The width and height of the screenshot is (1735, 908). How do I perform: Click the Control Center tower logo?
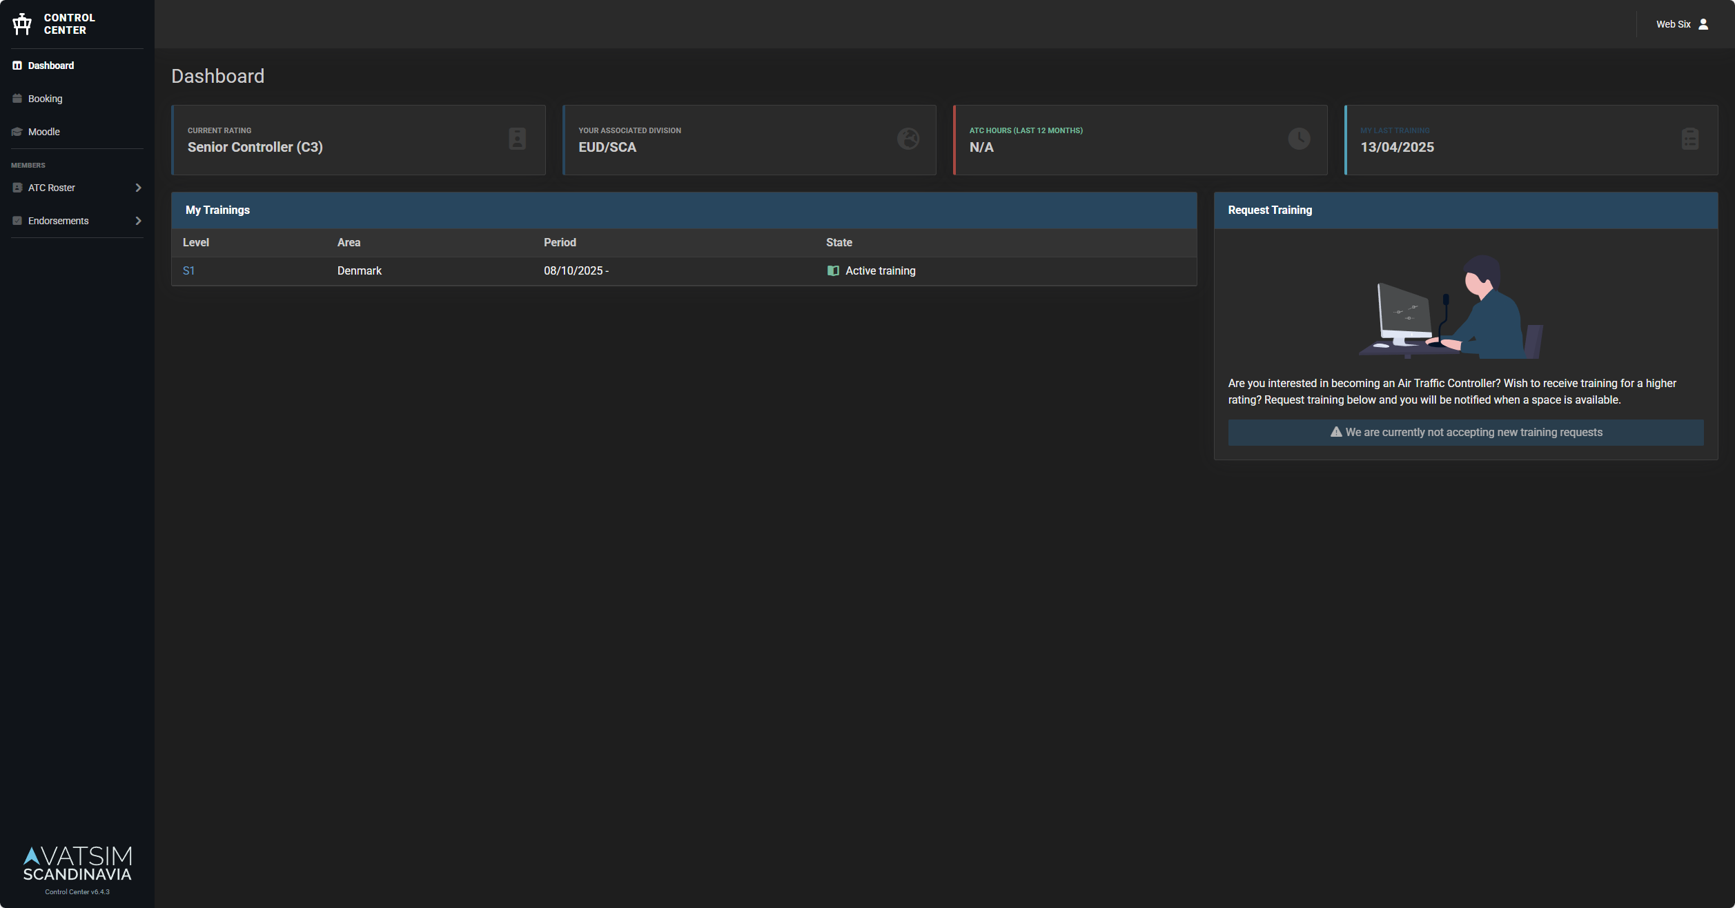tap(21, 23)
